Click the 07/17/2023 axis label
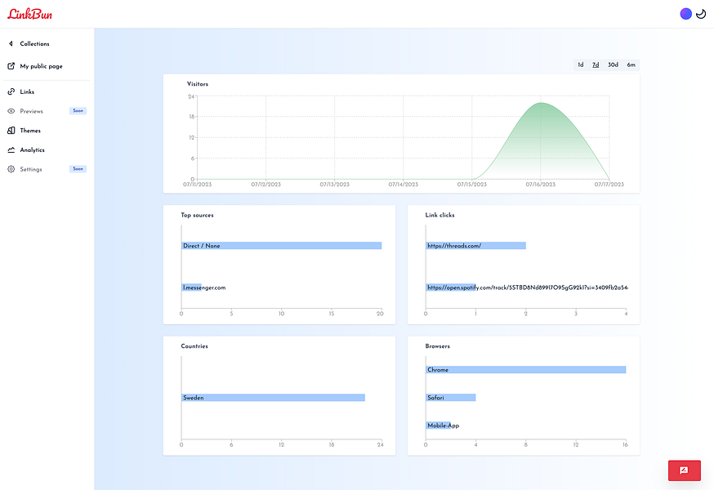714x490 pixels. pos(609,185)
